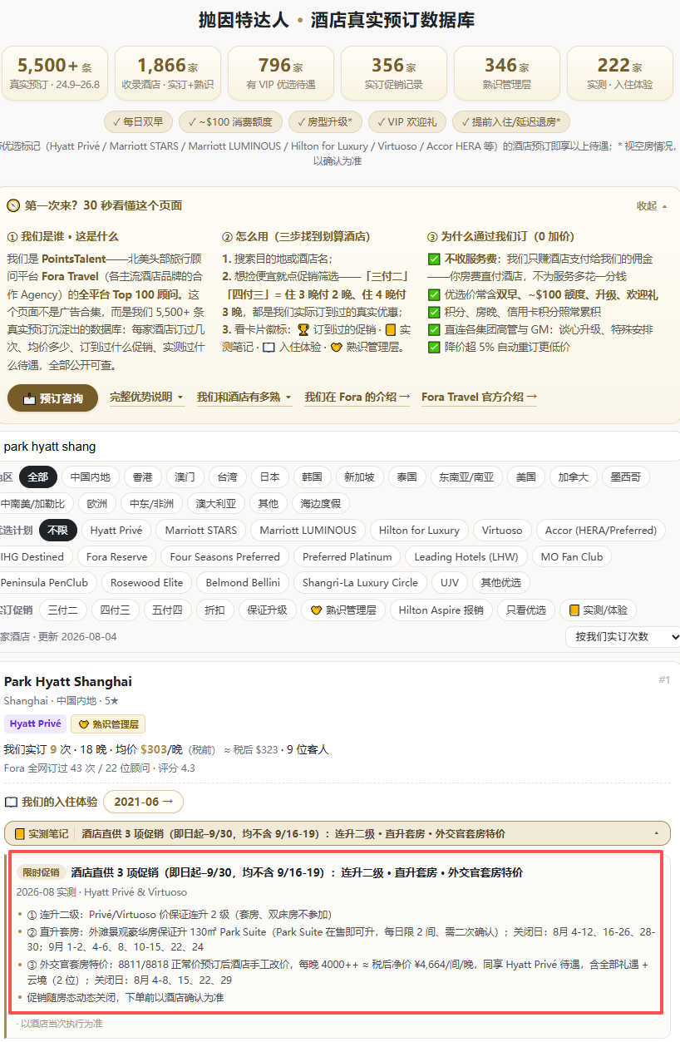Filter by 台湾 region
The height and width of the screenshot is (1042, 680).
228,477
